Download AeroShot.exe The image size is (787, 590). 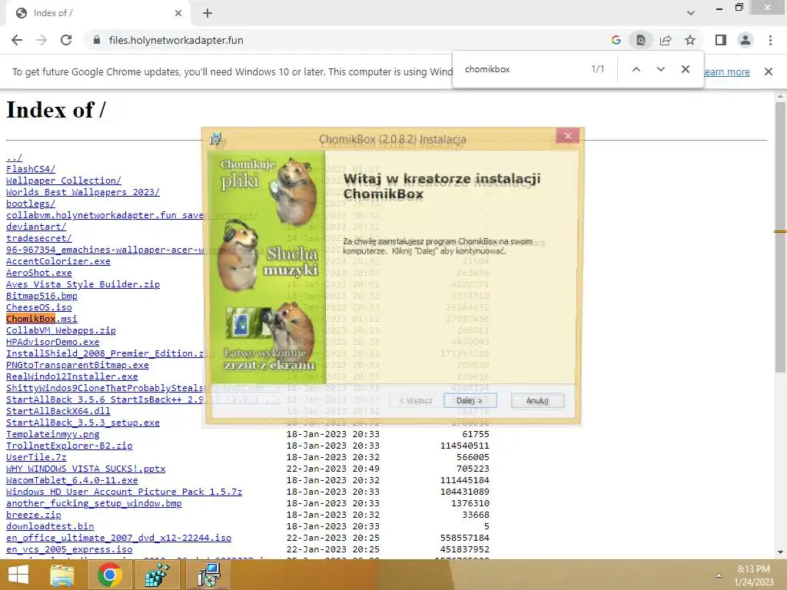[x=38, y=273]
